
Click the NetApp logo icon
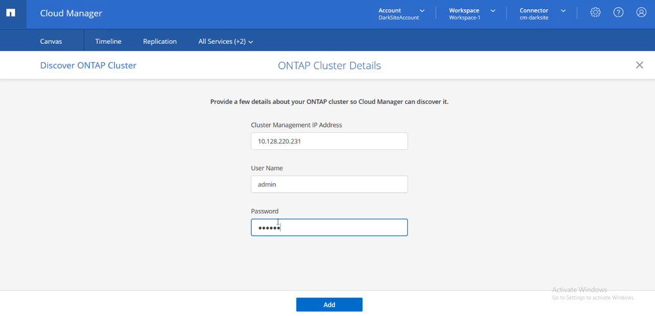pos(10,13)
